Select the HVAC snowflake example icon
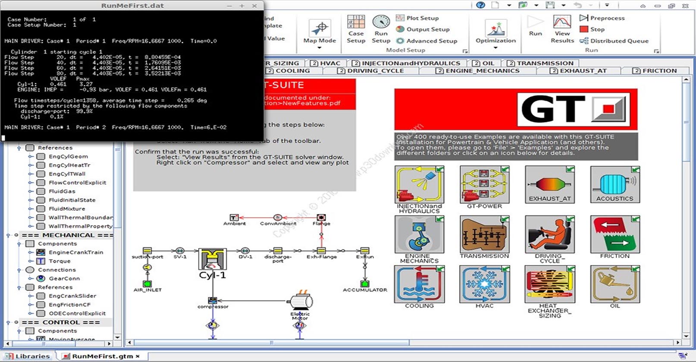Image resolution: width=696 pixels, height=362 pixels. click(484, 284)
